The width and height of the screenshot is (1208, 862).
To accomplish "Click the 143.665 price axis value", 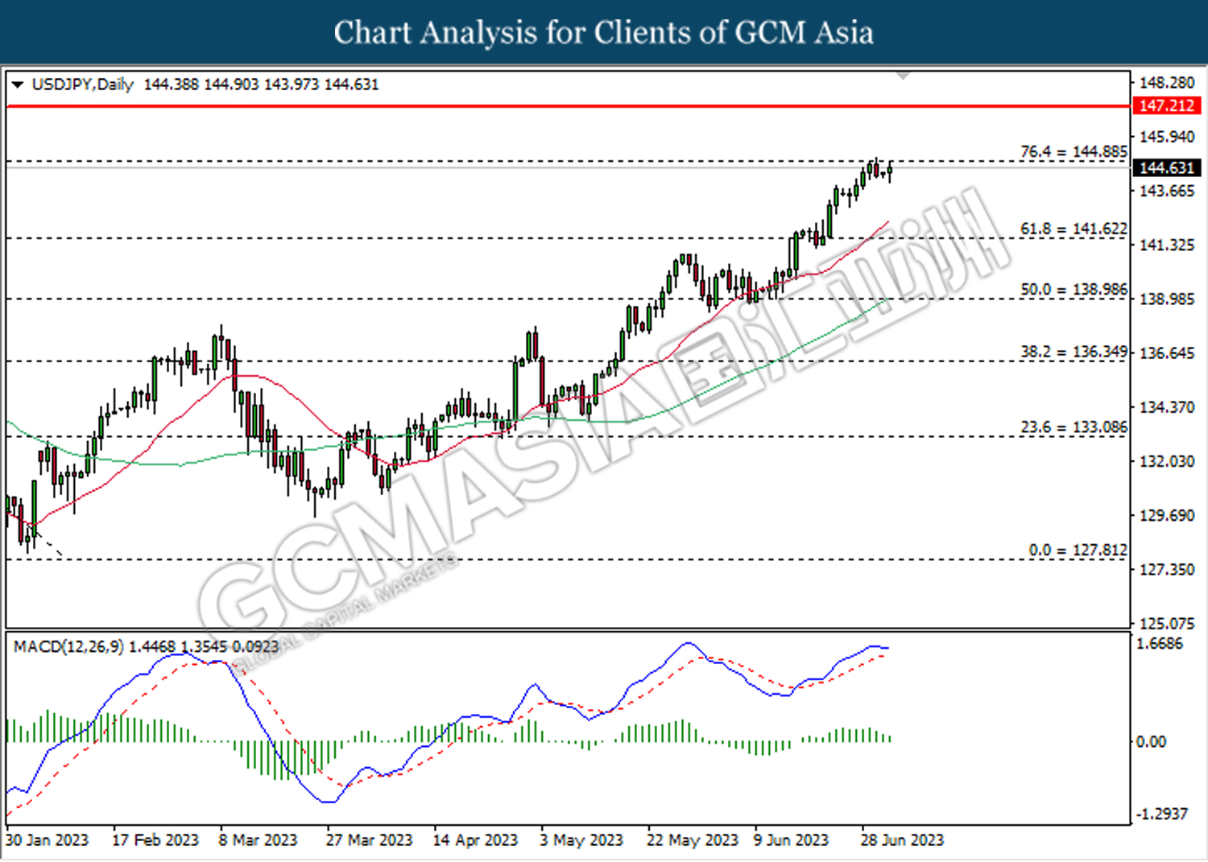I will click(x=1167, y=191).
